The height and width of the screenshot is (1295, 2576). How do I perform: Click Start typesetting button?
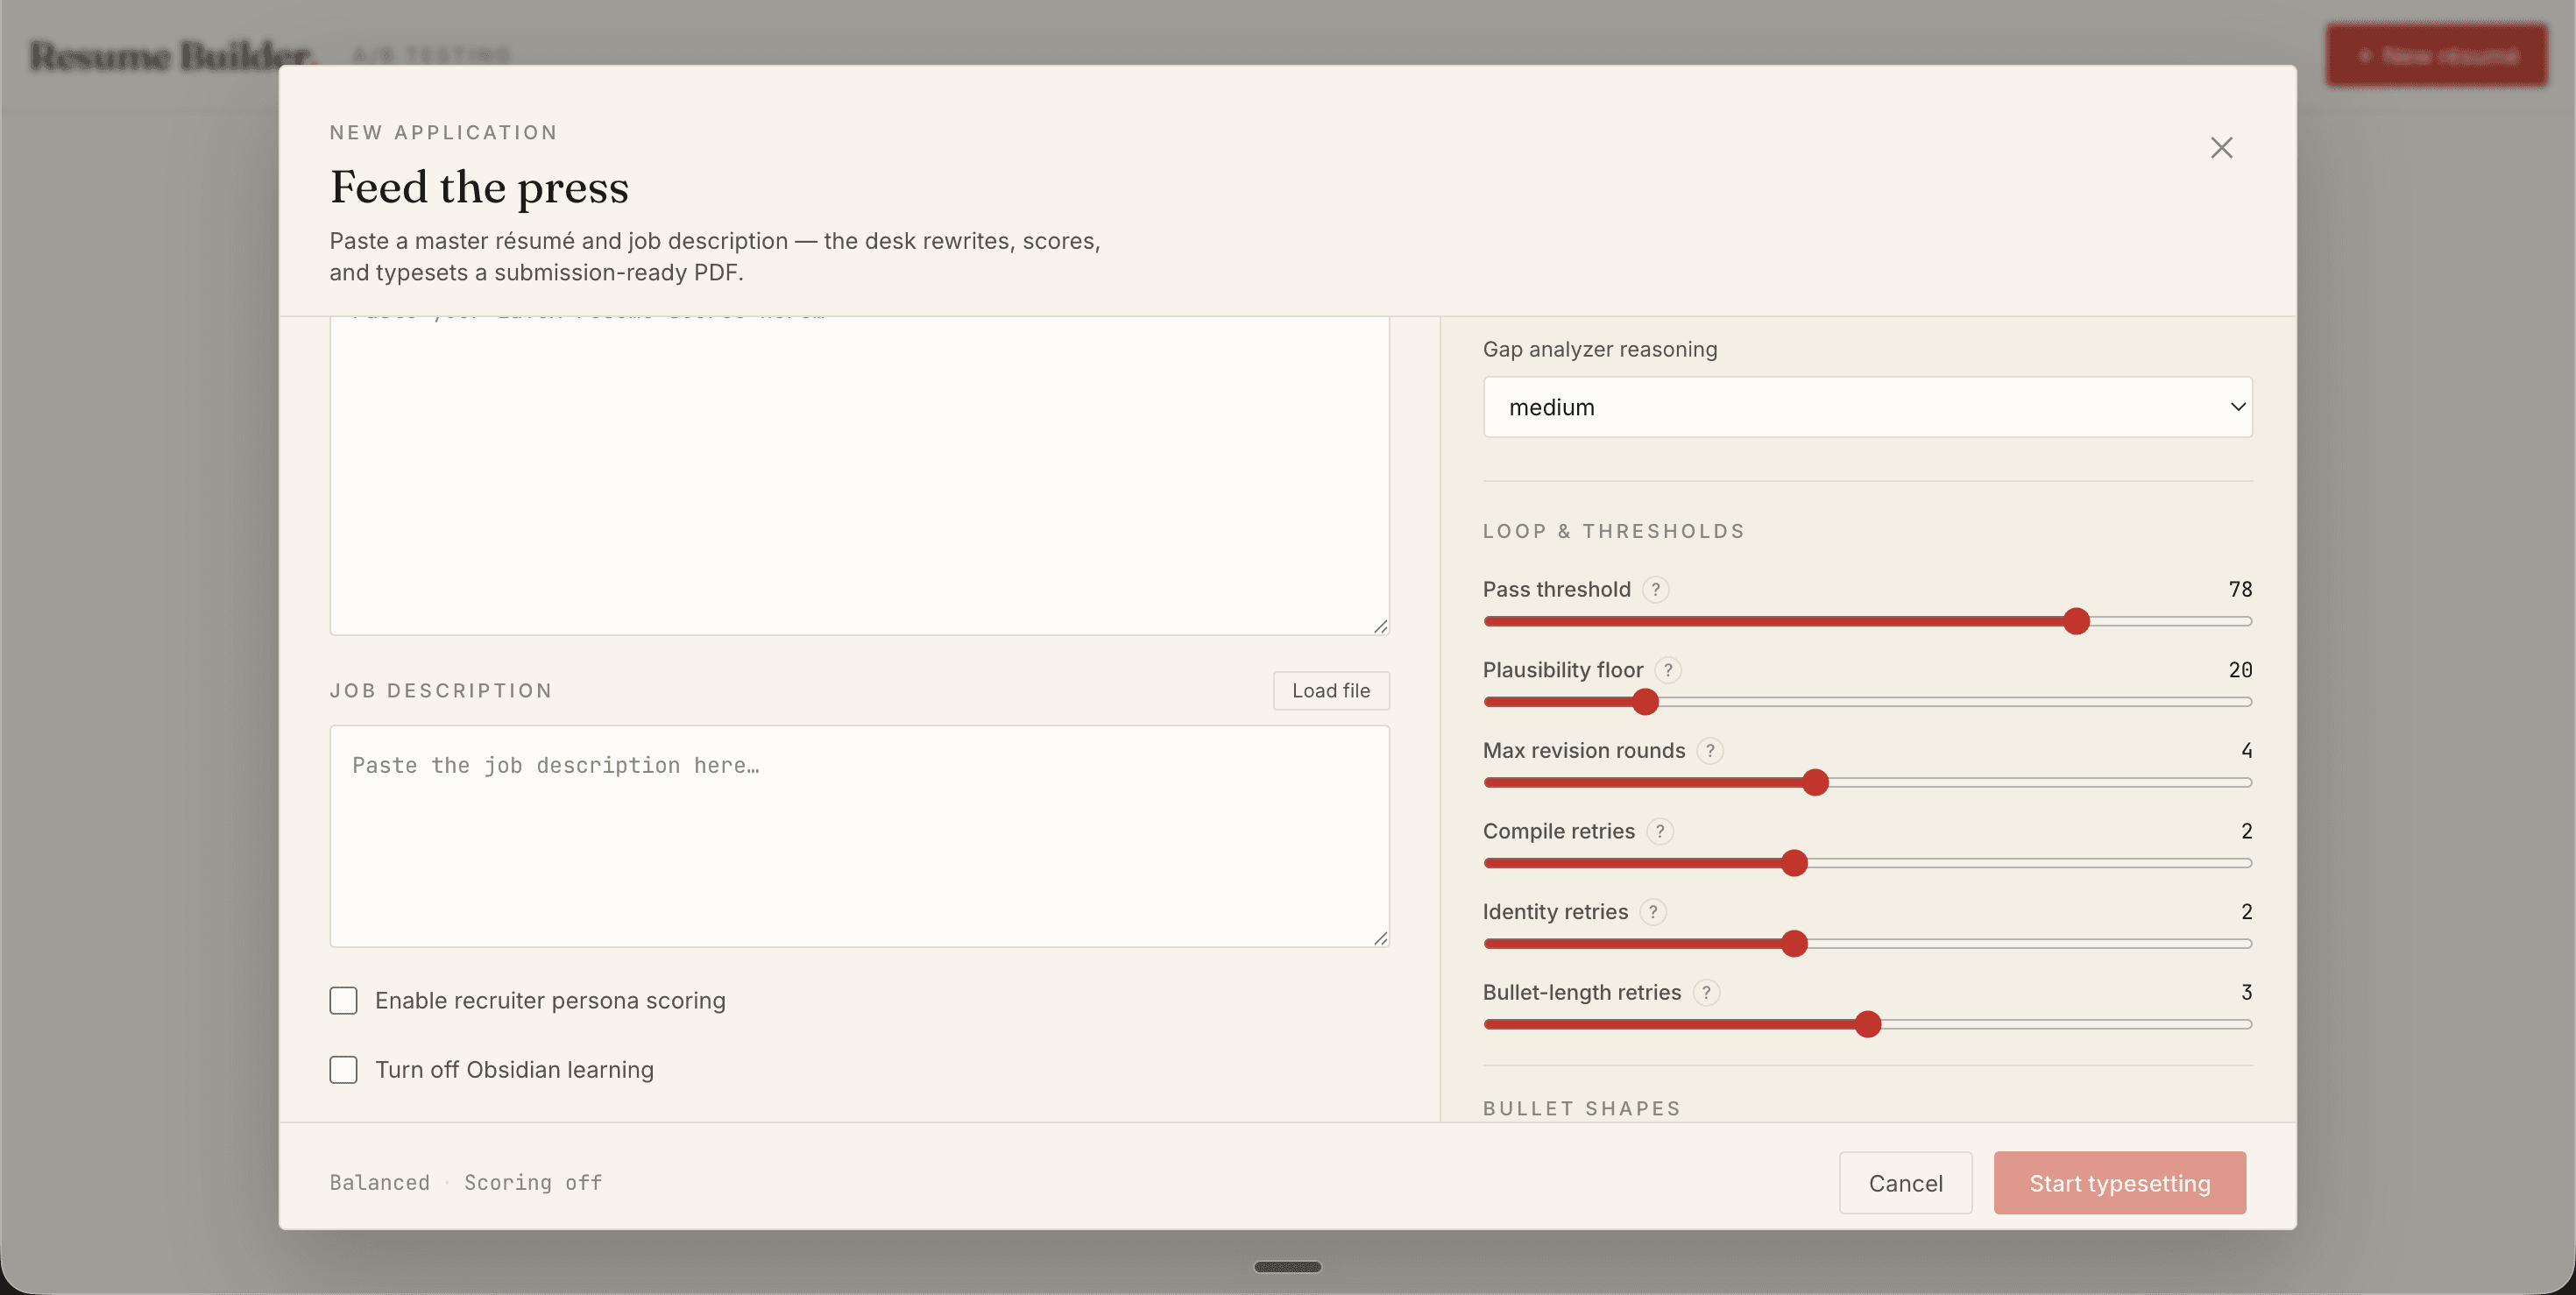(x=2119, y=1183)
